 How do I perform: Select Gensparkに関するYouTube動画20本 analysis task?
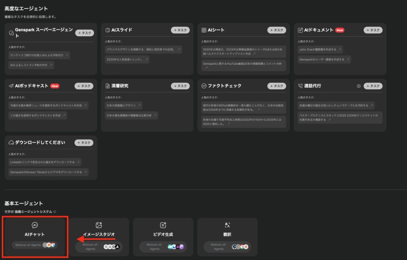coord(244,66)
